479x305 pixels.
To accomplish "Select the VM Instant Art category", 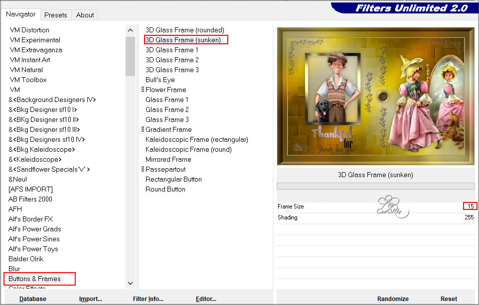I will [x=30, y=60].
